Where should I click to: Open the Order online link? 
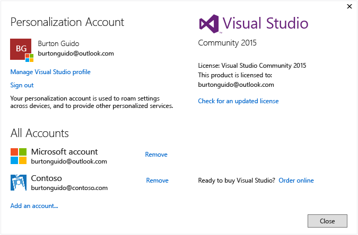[x=296, y=180]
